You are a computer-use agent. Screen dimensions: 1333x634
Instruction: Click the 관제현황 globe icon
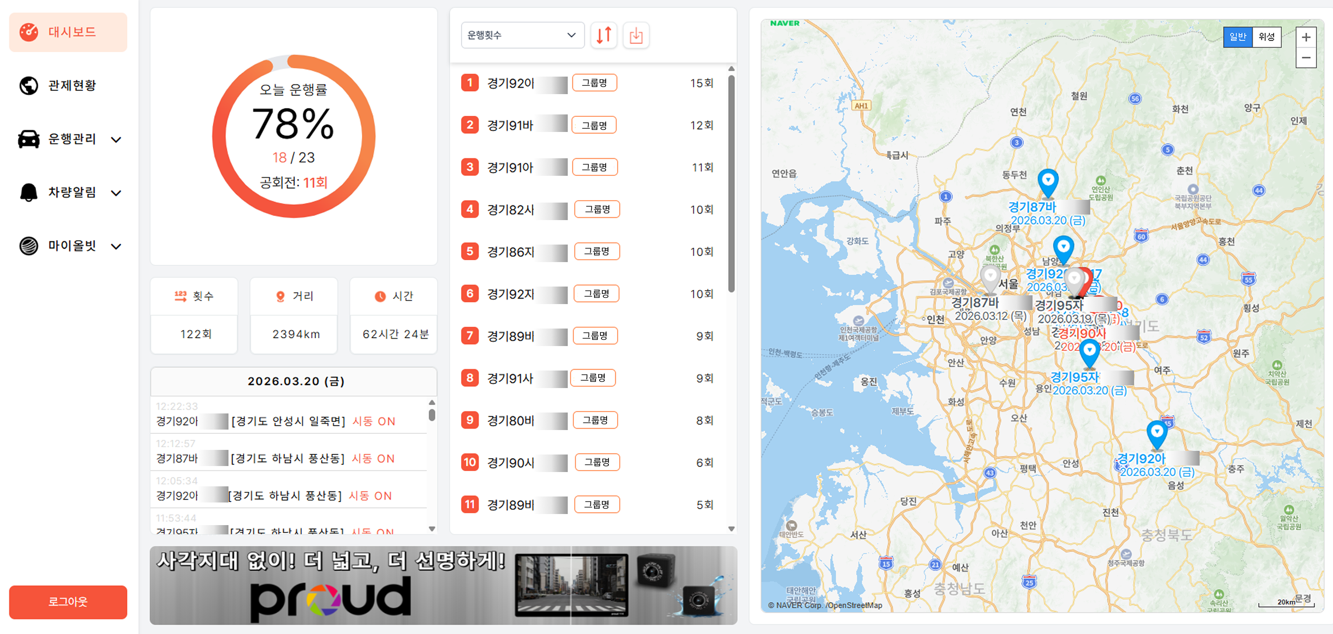coord(29,85)
